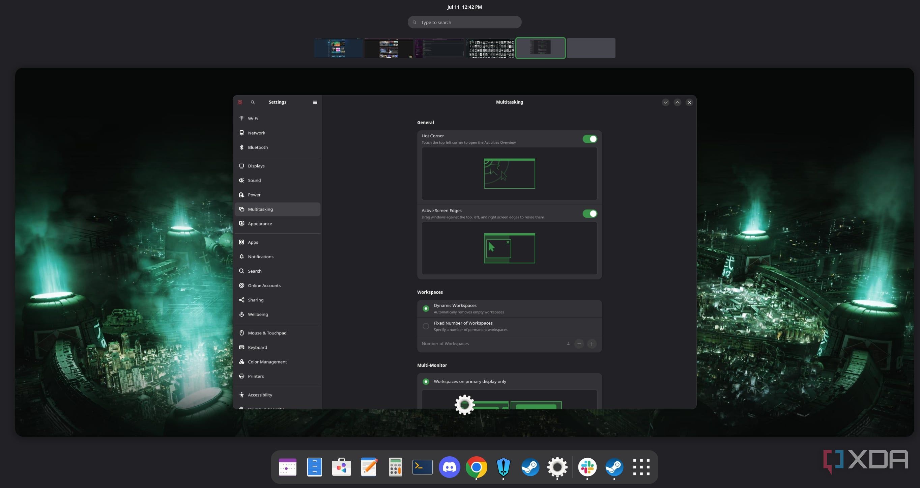Viewport: 920px width, 488px height.
Task: Open the Software store dock icon
Action: click(x=341, y=467)
